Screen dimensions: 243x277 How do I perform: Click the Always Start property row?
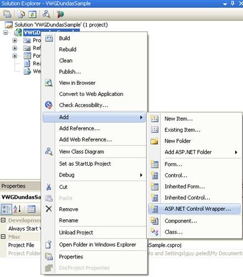coord(24,229)
